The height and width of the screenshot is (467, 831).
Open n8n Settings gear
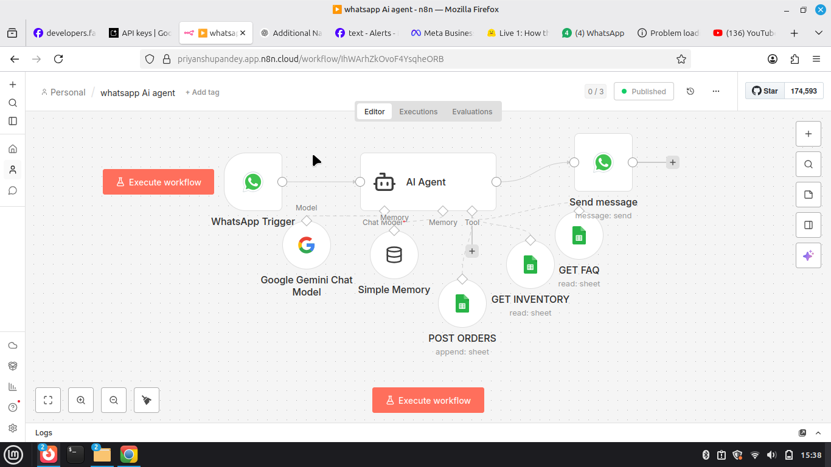(x=13, y=428)
